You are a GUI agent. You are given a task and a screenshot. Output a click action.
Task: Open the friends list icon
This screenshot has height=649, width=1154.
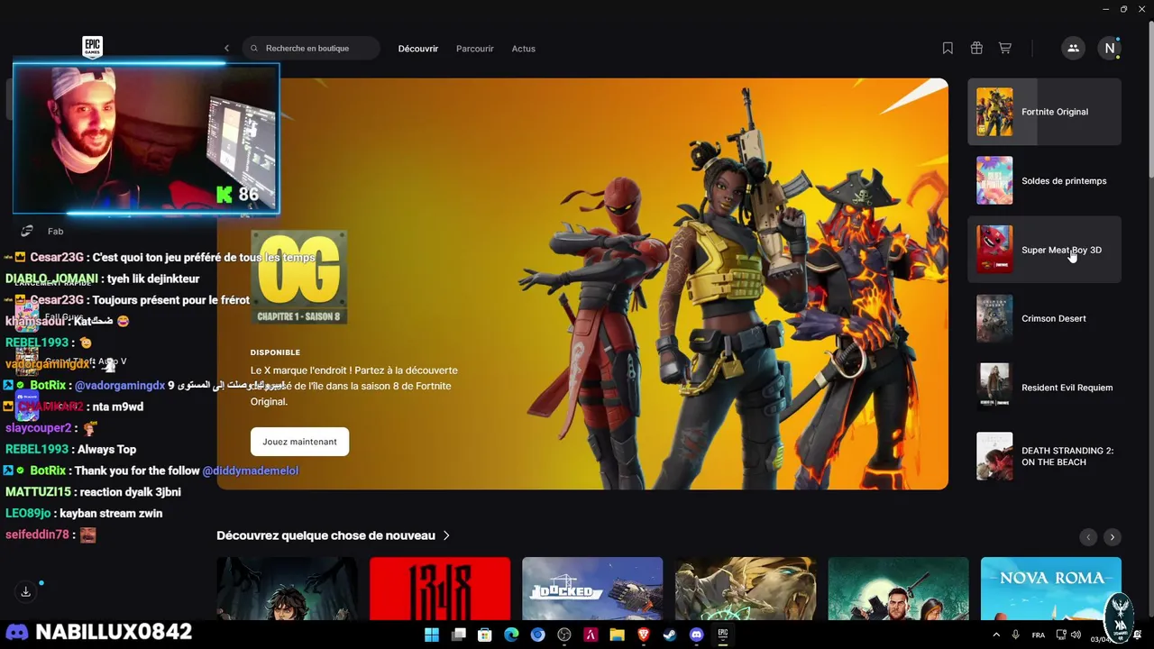tap(1073, 49)
